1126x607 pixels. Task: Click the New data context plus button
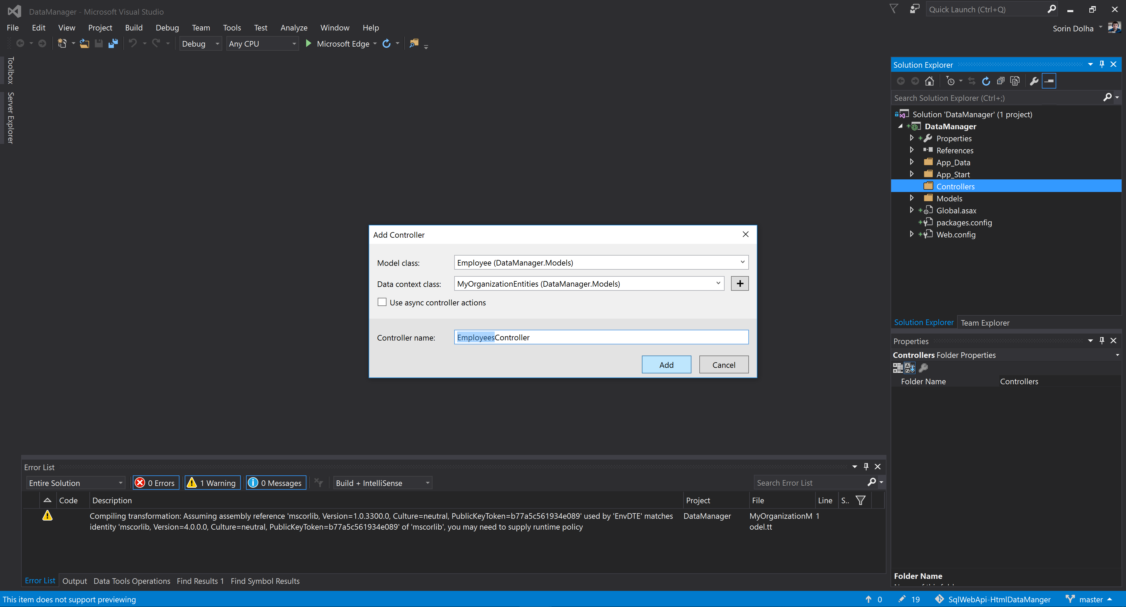tap(740, 284)
